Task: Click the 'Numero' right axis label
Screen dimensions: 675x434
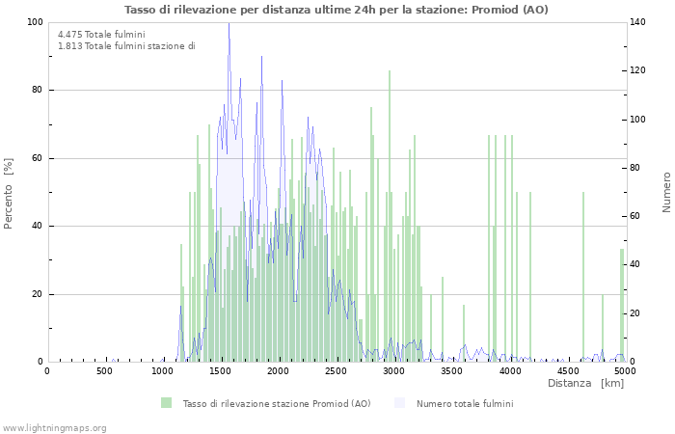Action: pyautogui.click(x=665, y=192)
